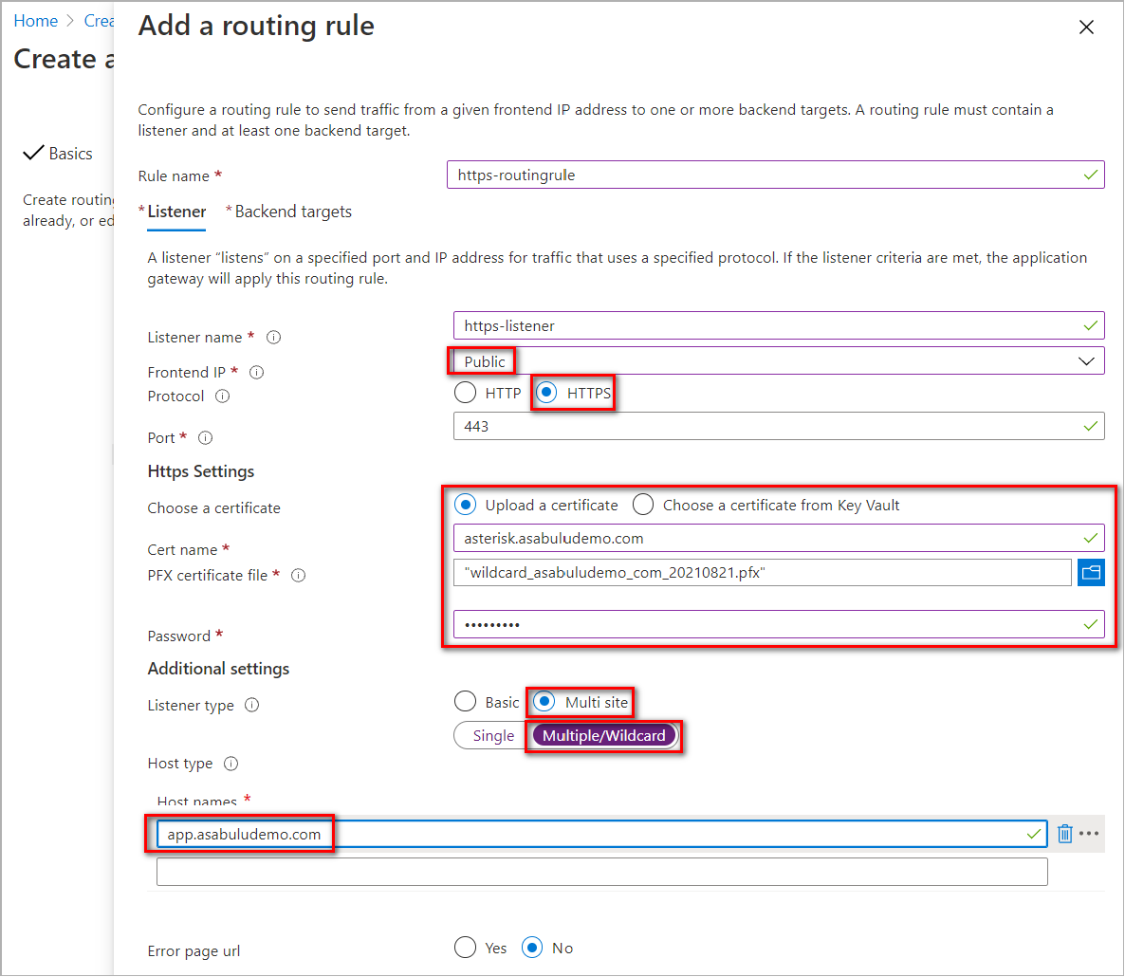View the Protocol info tooltip
This screenshot has height=977, width=1125.
click(x=221, y=396)
